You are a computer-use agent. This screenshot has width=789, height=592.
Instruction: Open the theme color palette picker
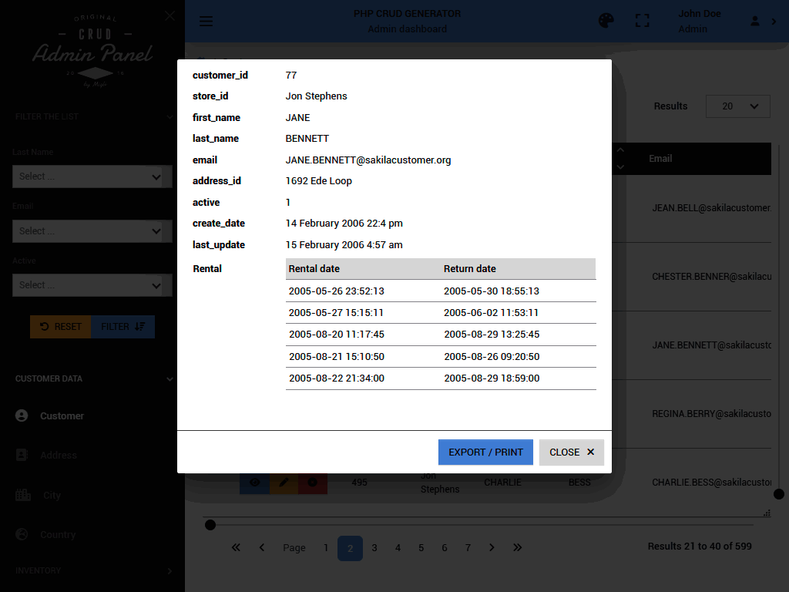click(x=606, y=21)
